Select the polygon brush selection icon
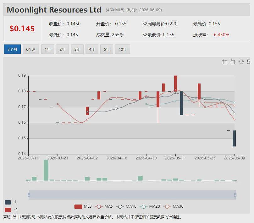Image resolution: width=254 pixels, height=223 pixels. coord(241,62)
